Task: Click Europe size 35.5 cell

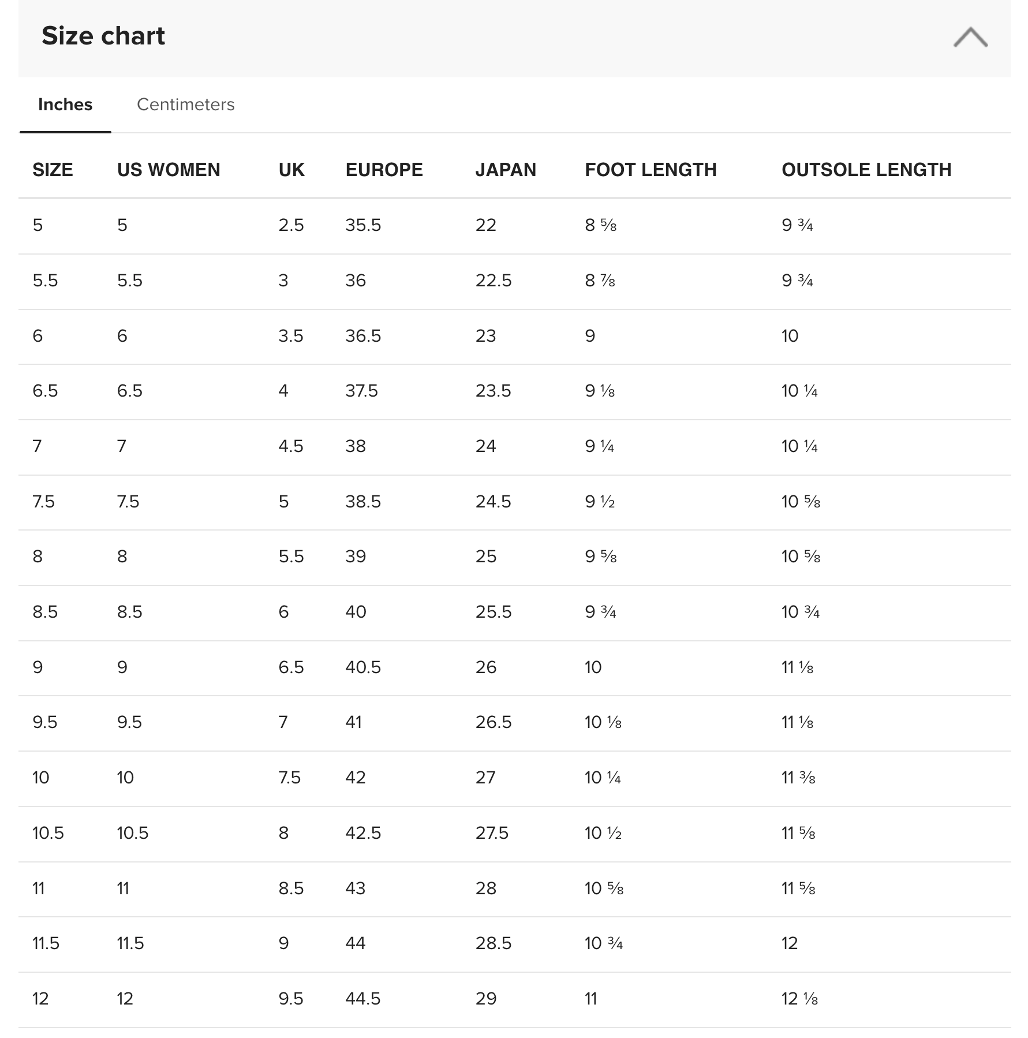Action: pyautogui.click(x=363, y=225)
